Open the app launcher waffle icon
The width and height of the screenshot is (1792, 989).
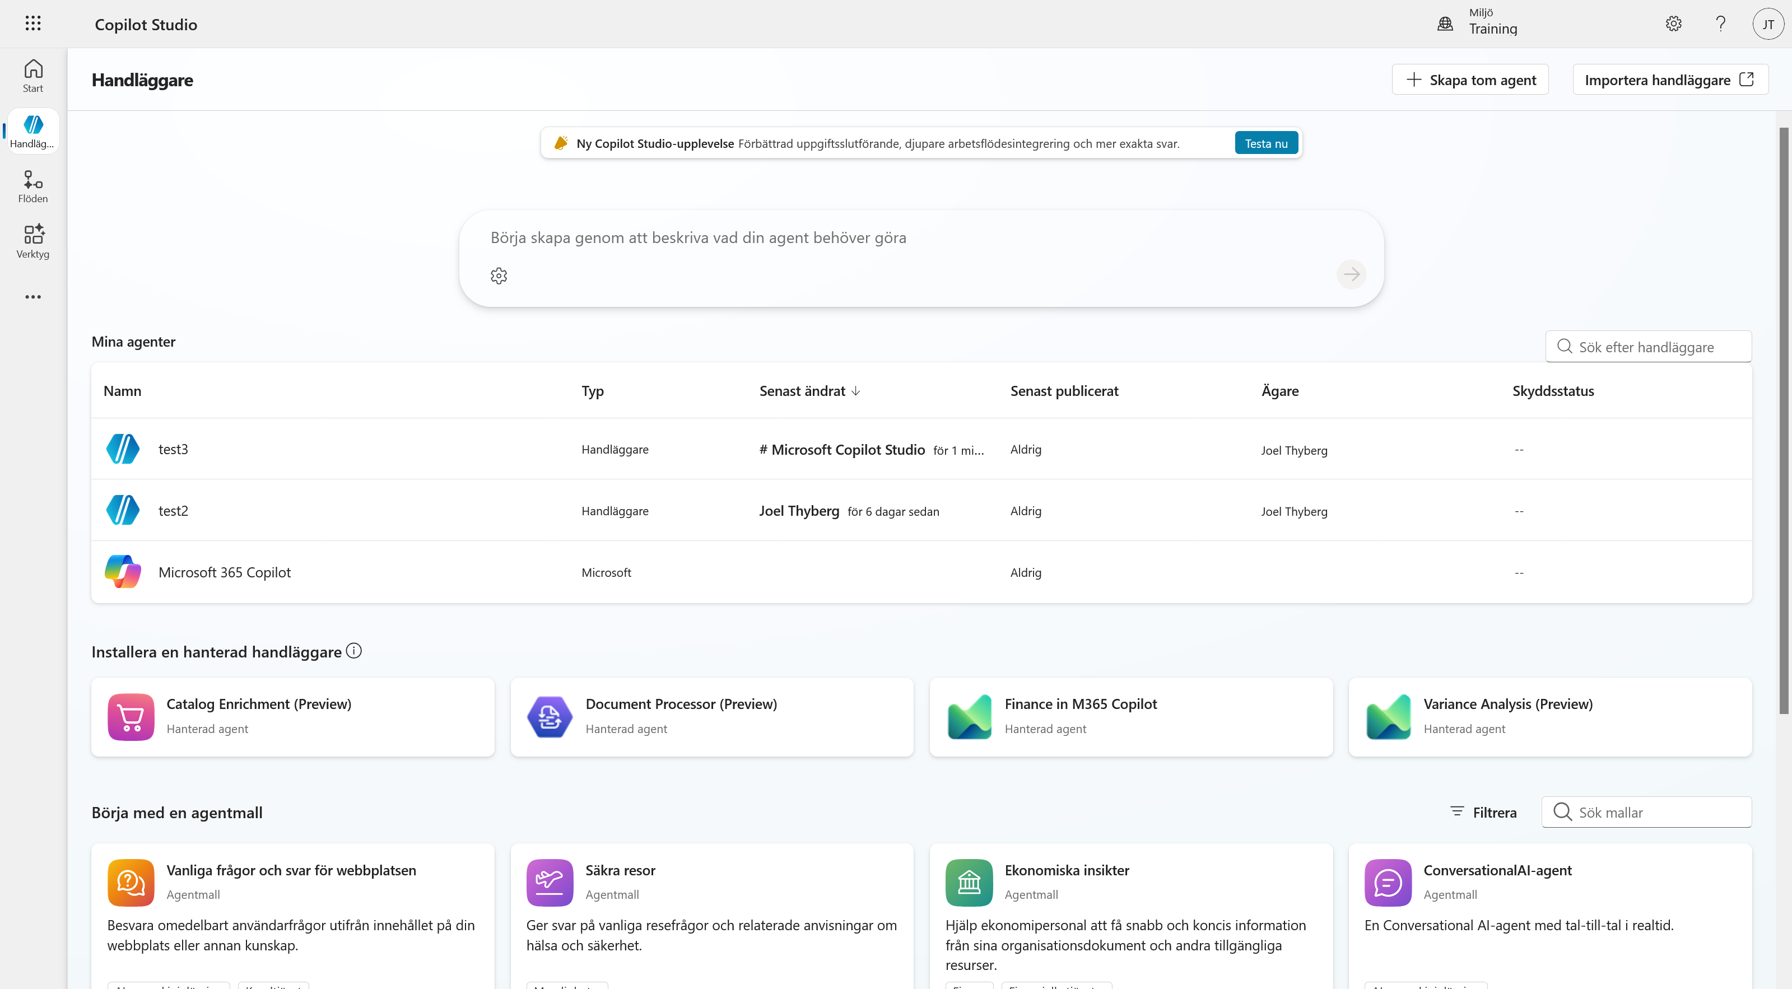click(32, 24)
